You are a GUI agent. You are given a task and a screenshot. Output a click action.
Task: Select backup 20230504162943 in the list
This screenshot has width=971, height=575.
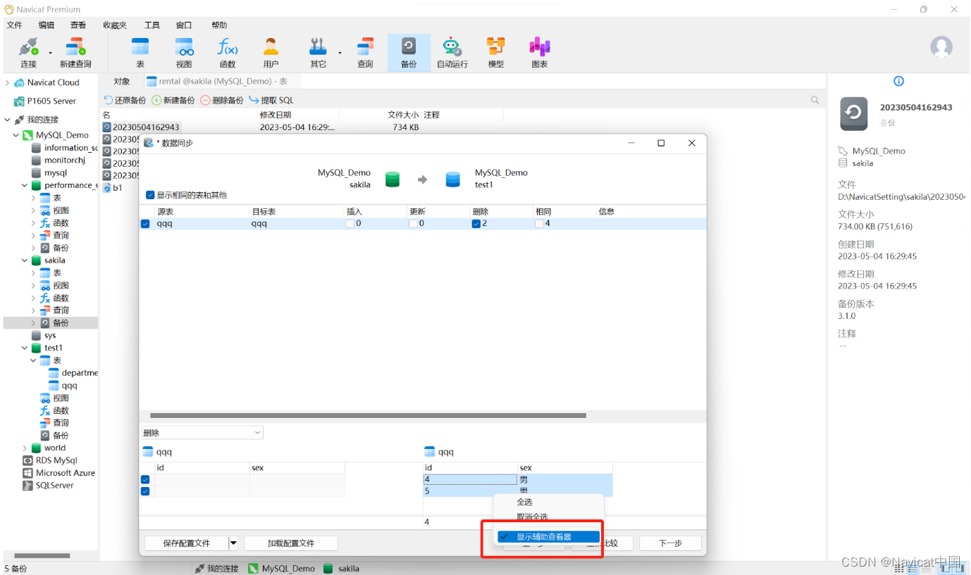coord(146,127)
